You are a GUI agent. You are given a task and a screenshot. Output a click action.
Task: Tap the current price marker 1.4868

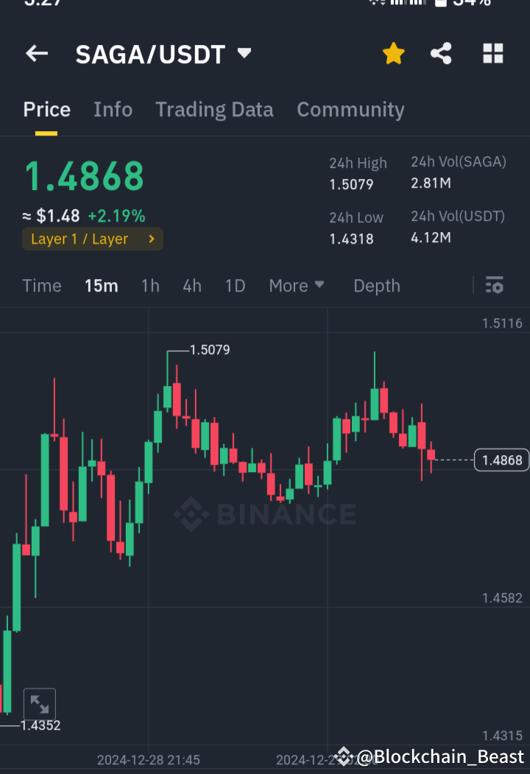pyautogui.click(x=501, y=460)
